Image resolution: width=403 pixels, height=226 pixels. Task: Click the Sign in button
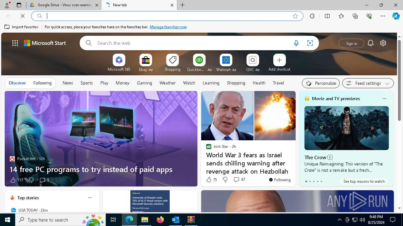[x=351, y=43]
